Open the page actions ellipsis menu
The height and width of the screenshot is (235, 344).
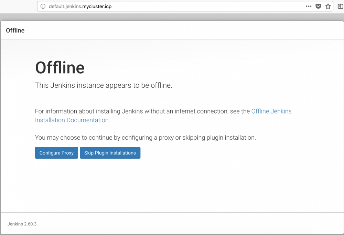tap(309, 6)
